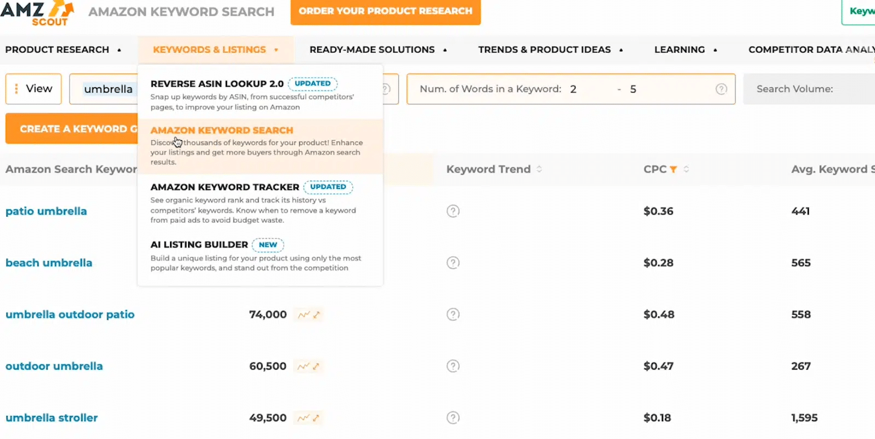Open trend chart icon for umbrella stroller row
The image size is (875, 439).
(304, 418)
